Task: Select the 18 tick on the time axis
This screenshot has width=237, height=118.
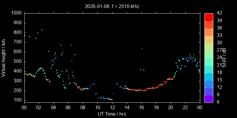Action: [x=156, y=108]
